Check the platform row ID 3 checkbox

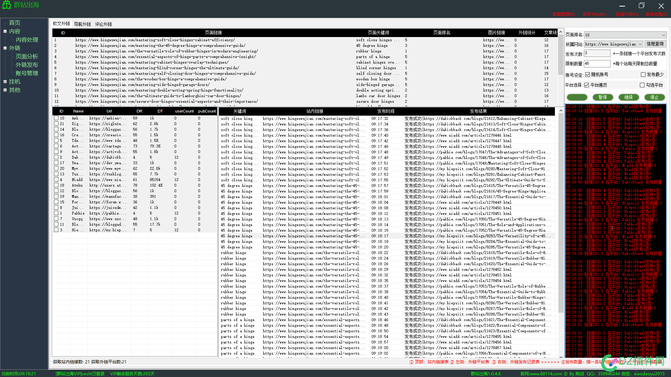[x=56, y=230]
